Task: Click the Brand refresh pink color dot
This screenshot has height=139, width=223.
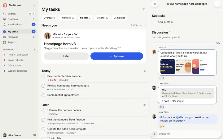Action: (x=4, y=60)
